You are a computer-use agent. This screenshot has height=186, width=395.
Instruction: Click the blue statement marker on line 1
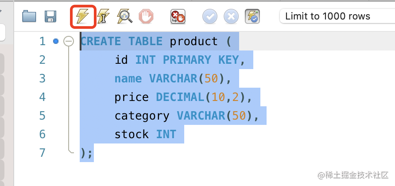coord(56,42)
